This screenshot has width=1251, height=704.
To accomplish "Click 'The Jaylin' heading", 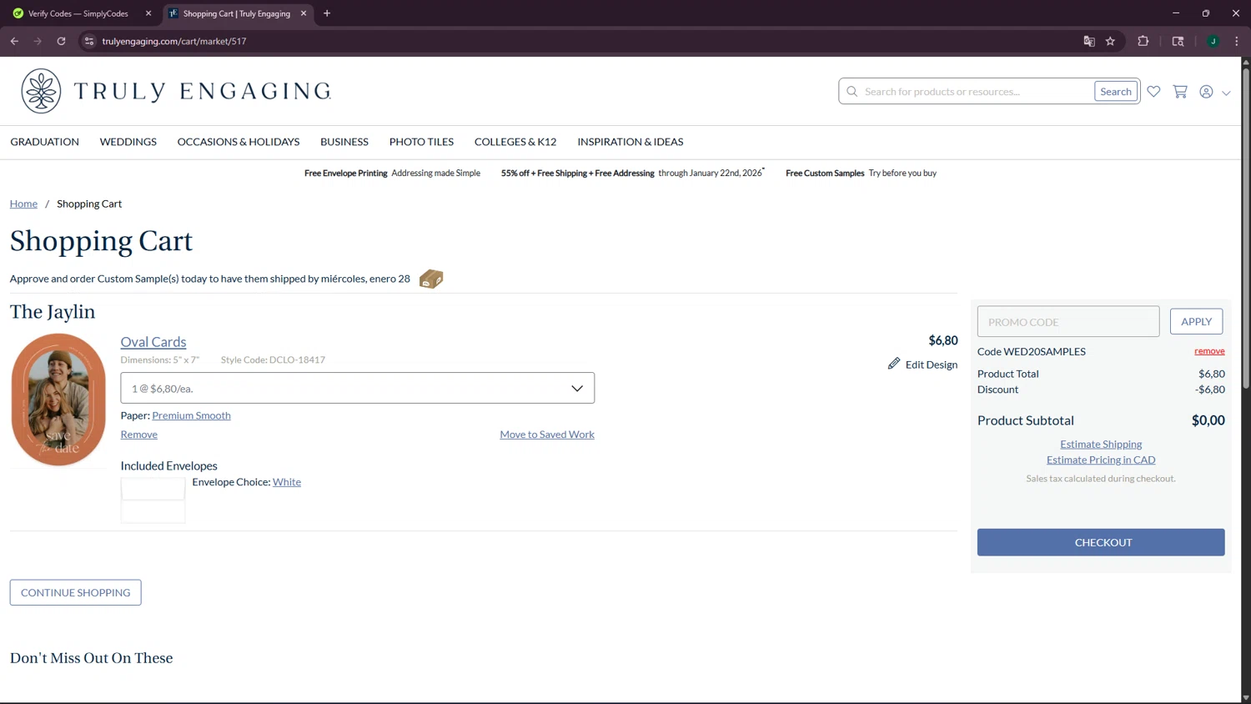I will tap(53, 312).
